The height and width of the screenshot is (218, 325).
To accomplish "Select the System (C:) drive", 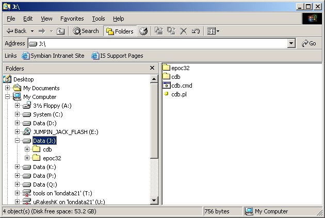I will coord(47,114).
